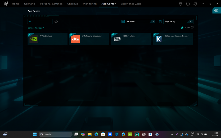Click the mouse device icon in header
Image resolution: width=221 pixels, height=138 pixels.
(x=181, y=4)
